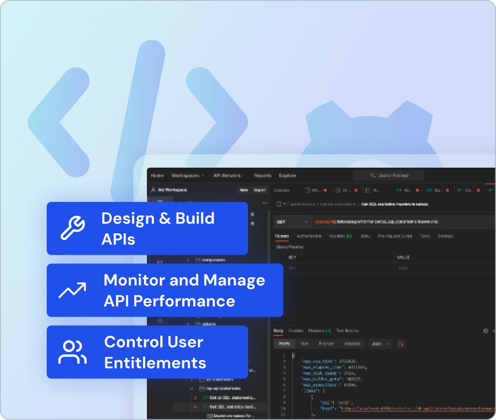Collapse the Get SQL statistics request

(195, 407)
